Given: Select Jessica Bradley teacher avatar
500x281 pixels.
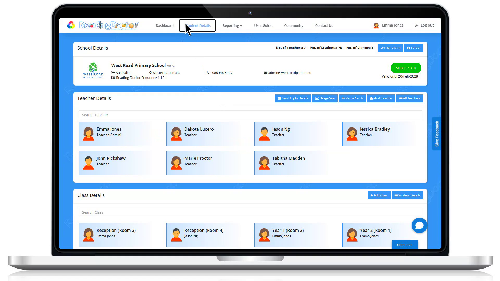Looking at the screenshot, I should pyautogui.click(x=352, y=134).
